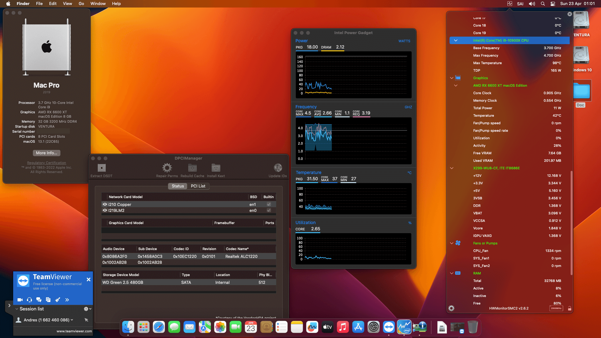Open TeamViewer session gear dropdown
The height and width of the screenshot is (338, 601).
[88, 309]
